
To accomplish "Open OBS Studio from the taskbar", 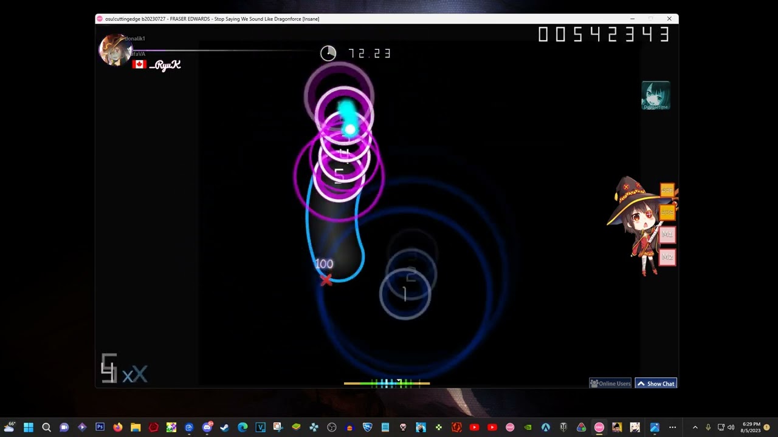I will click(x=331, y=427).
